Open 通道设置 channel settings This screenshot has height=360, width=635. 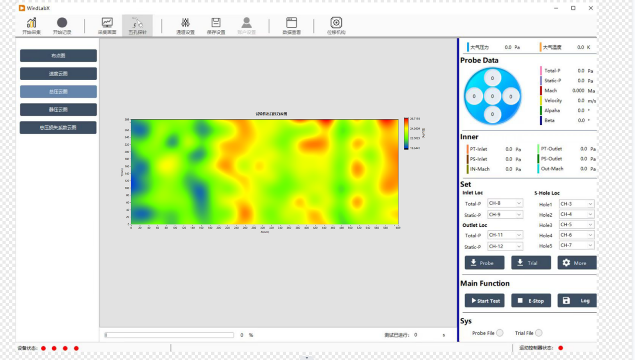coord(185,26)
